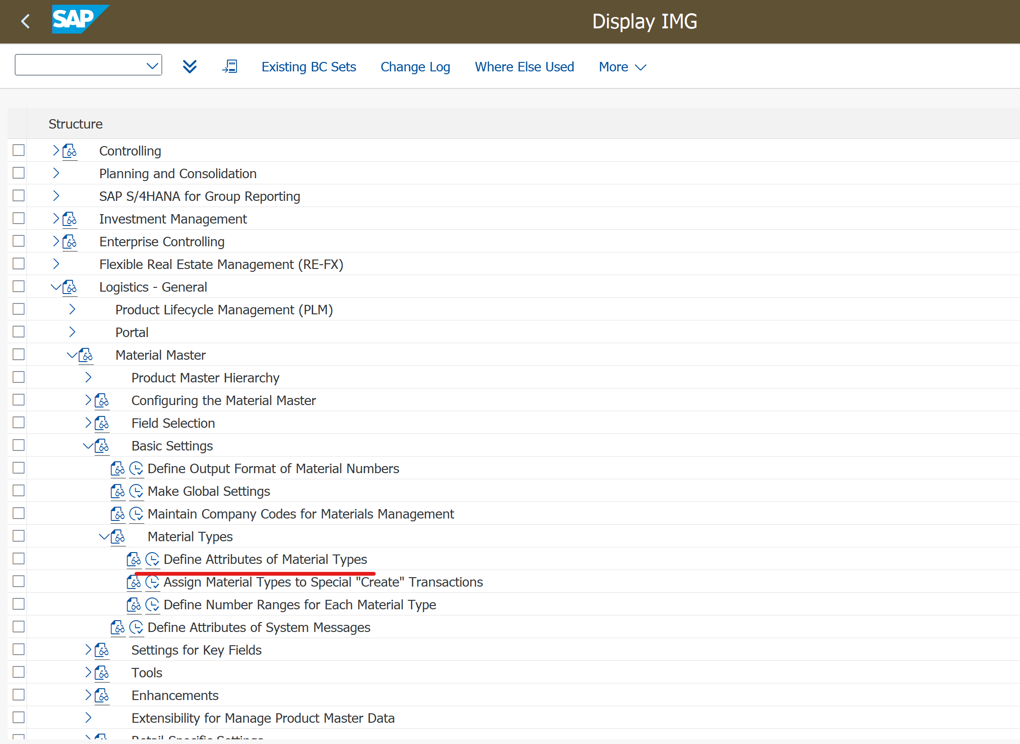Collapse the Basic Settings node
The width and height of the screenshot is (1020, 744).
(88, 445)
